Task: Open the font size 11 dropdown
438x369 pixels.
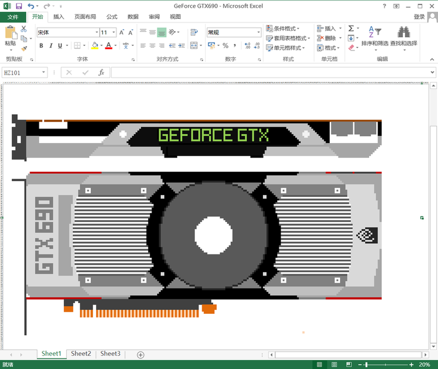Action: point(114,32)
